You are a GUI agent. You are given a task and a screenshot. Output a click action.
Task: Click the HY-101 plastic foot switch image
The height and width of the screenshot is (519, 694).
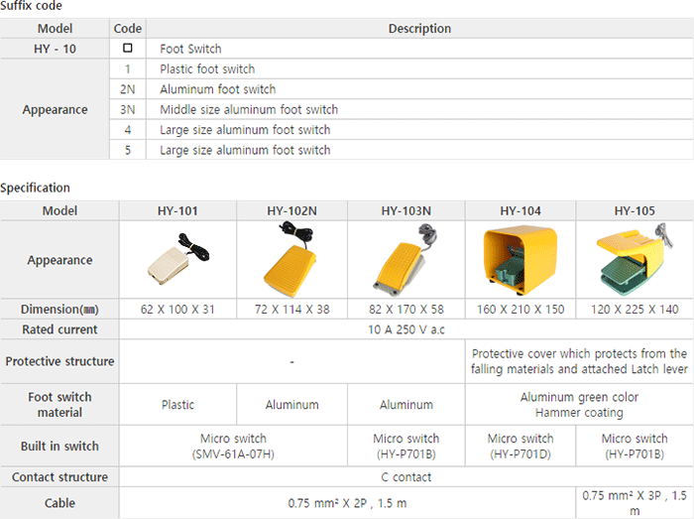177,260
